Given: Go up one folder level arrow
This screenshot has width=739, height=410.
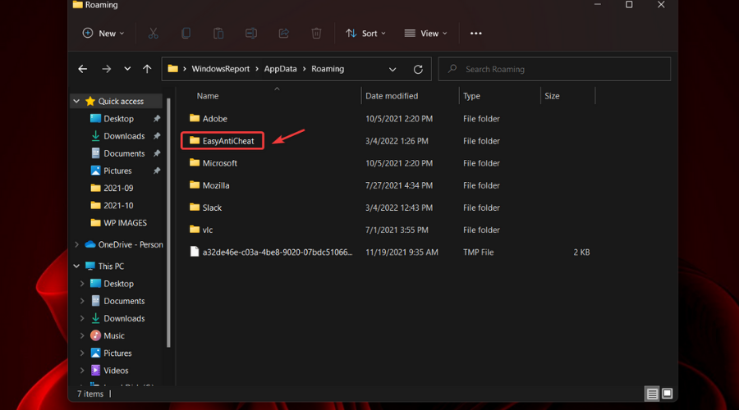Looking at the screenshot, I should pyautogui.click(x=147, y=69).
